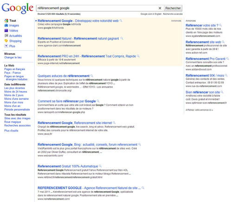This screenshot has width=232, height=202.
Task: Filter by Pays : France
Action: pyautogui.click(x=13, y=73)
